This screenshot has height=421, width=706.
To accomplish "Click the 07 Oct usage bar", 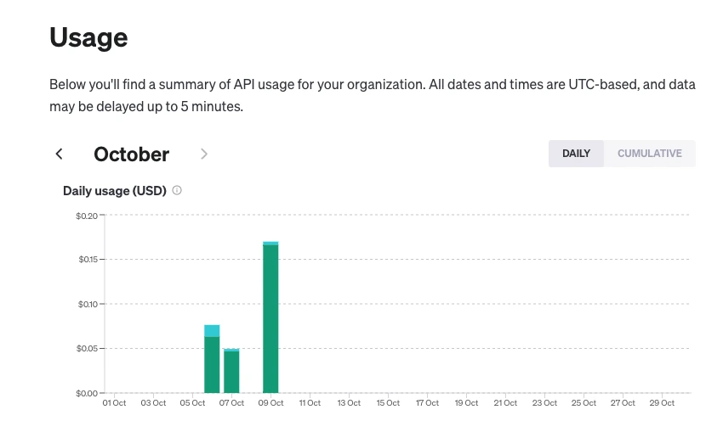I will 231,372.
